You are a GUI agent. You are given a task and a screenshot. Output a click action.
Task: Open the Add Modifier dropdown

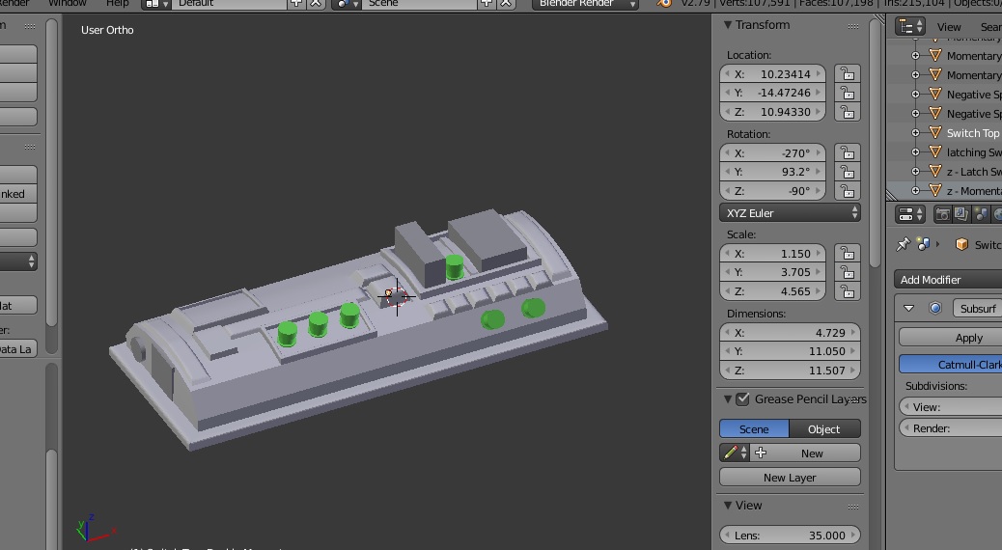coord(946,280)
